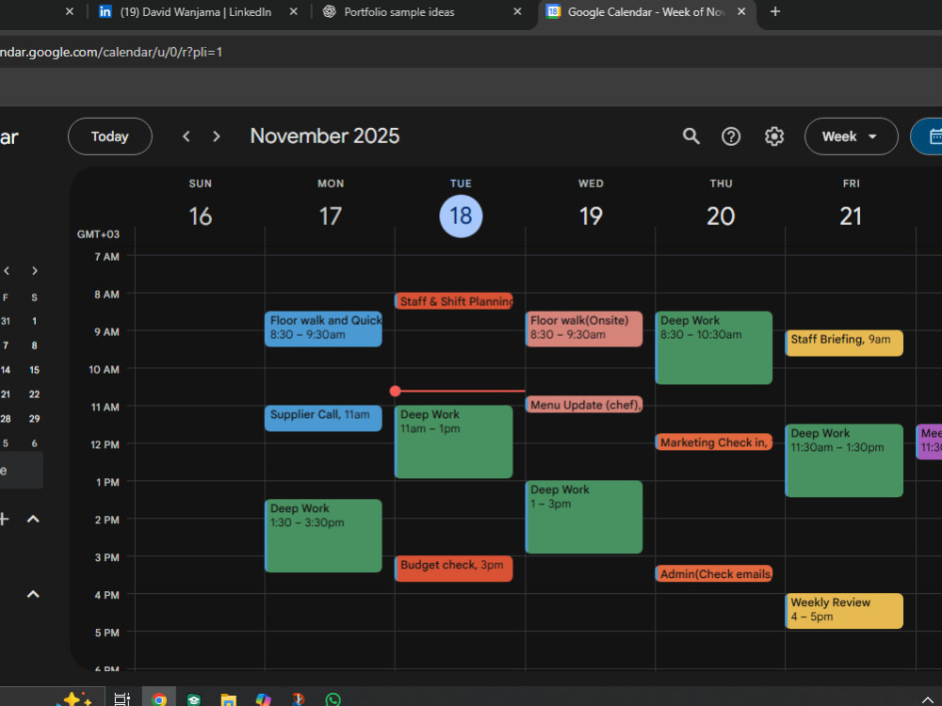Add other calendar plus icon
The width and height of the screenshot is (942, 706).
(4, 520)
